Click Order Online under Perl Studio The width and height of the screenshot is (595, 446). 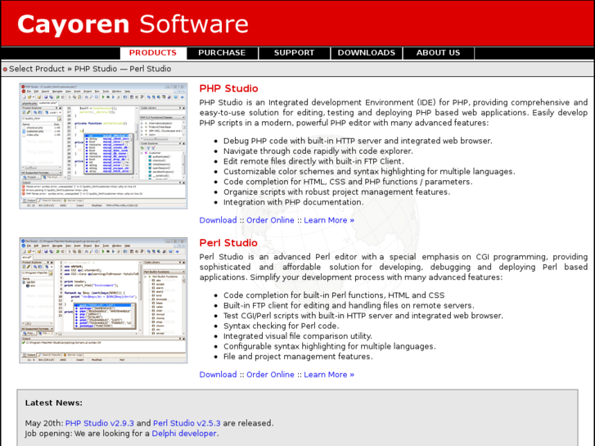tap(270, 375)
